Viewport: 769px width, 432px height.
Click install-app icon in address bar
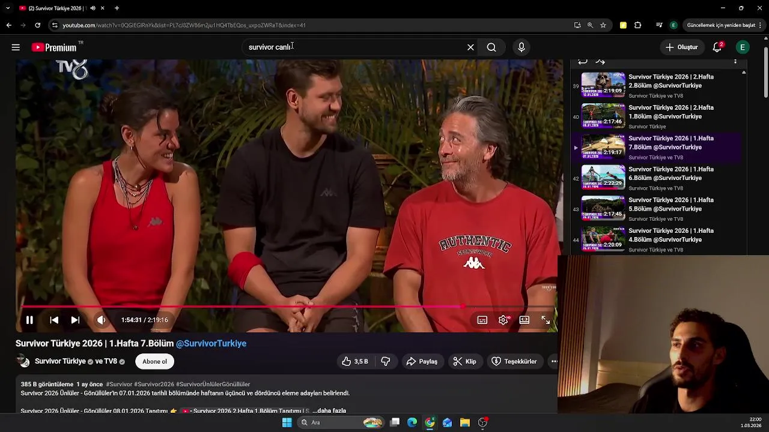point(577,25)
